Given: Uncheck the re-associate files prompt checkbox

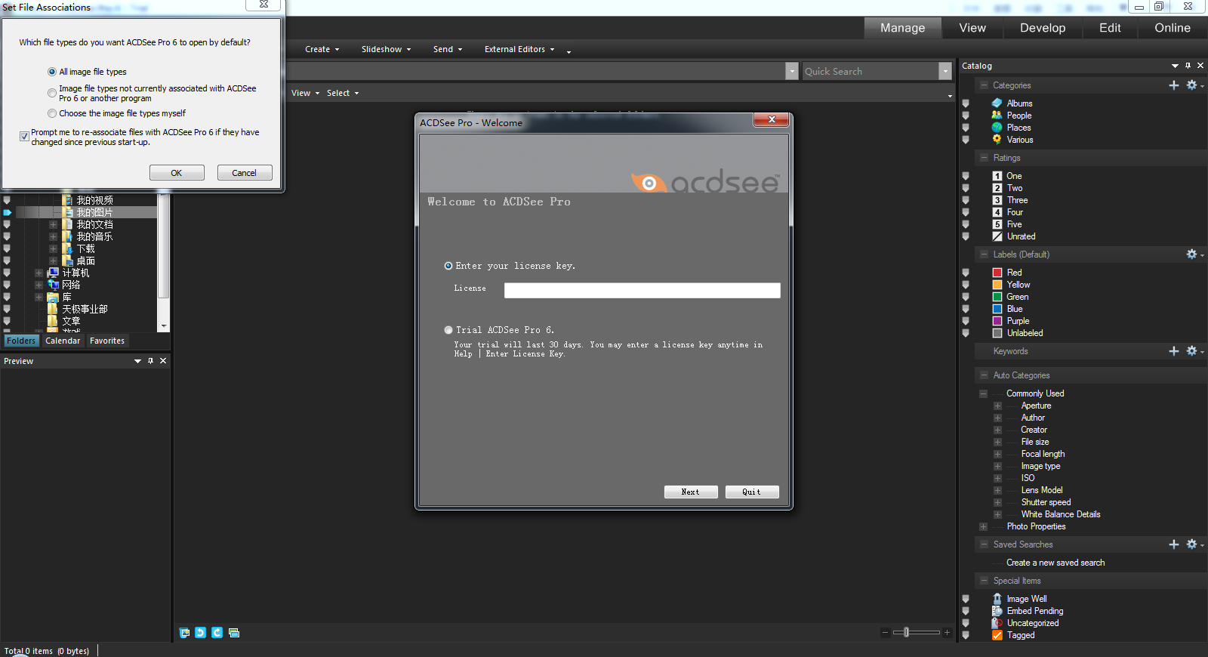Looking at the screenshot, I should click(x=24, y=137).
